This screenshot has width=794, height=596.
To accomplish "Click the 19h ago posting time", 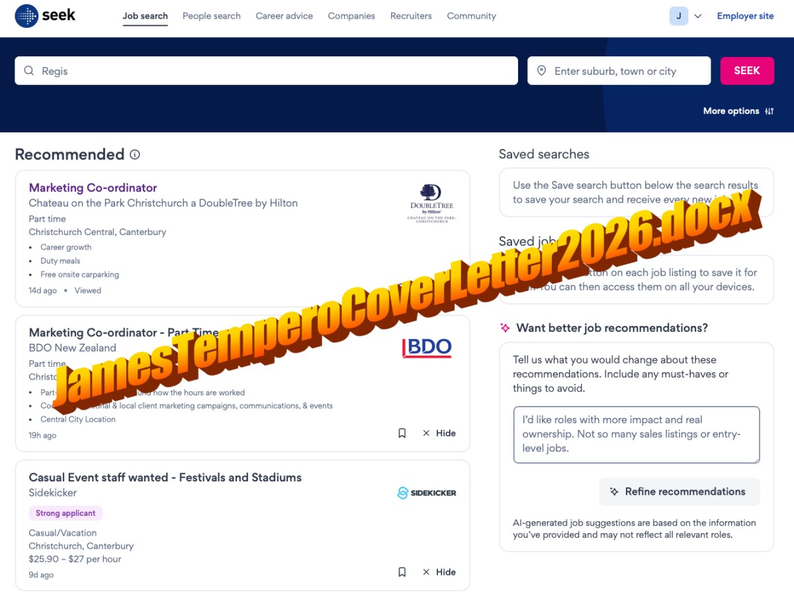I will pos(42,436).
